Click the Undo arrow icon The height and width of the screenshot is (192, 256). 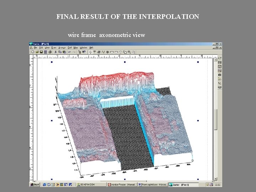click(70, 52)
